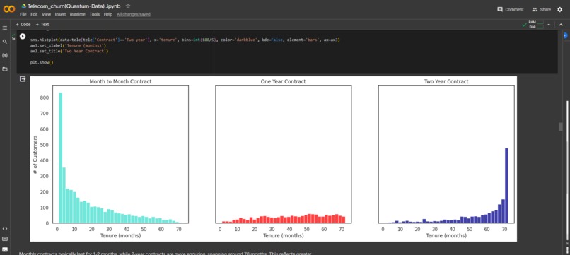Open the command palette icon
Screen dimensions: 570x255
pos(5,239)
